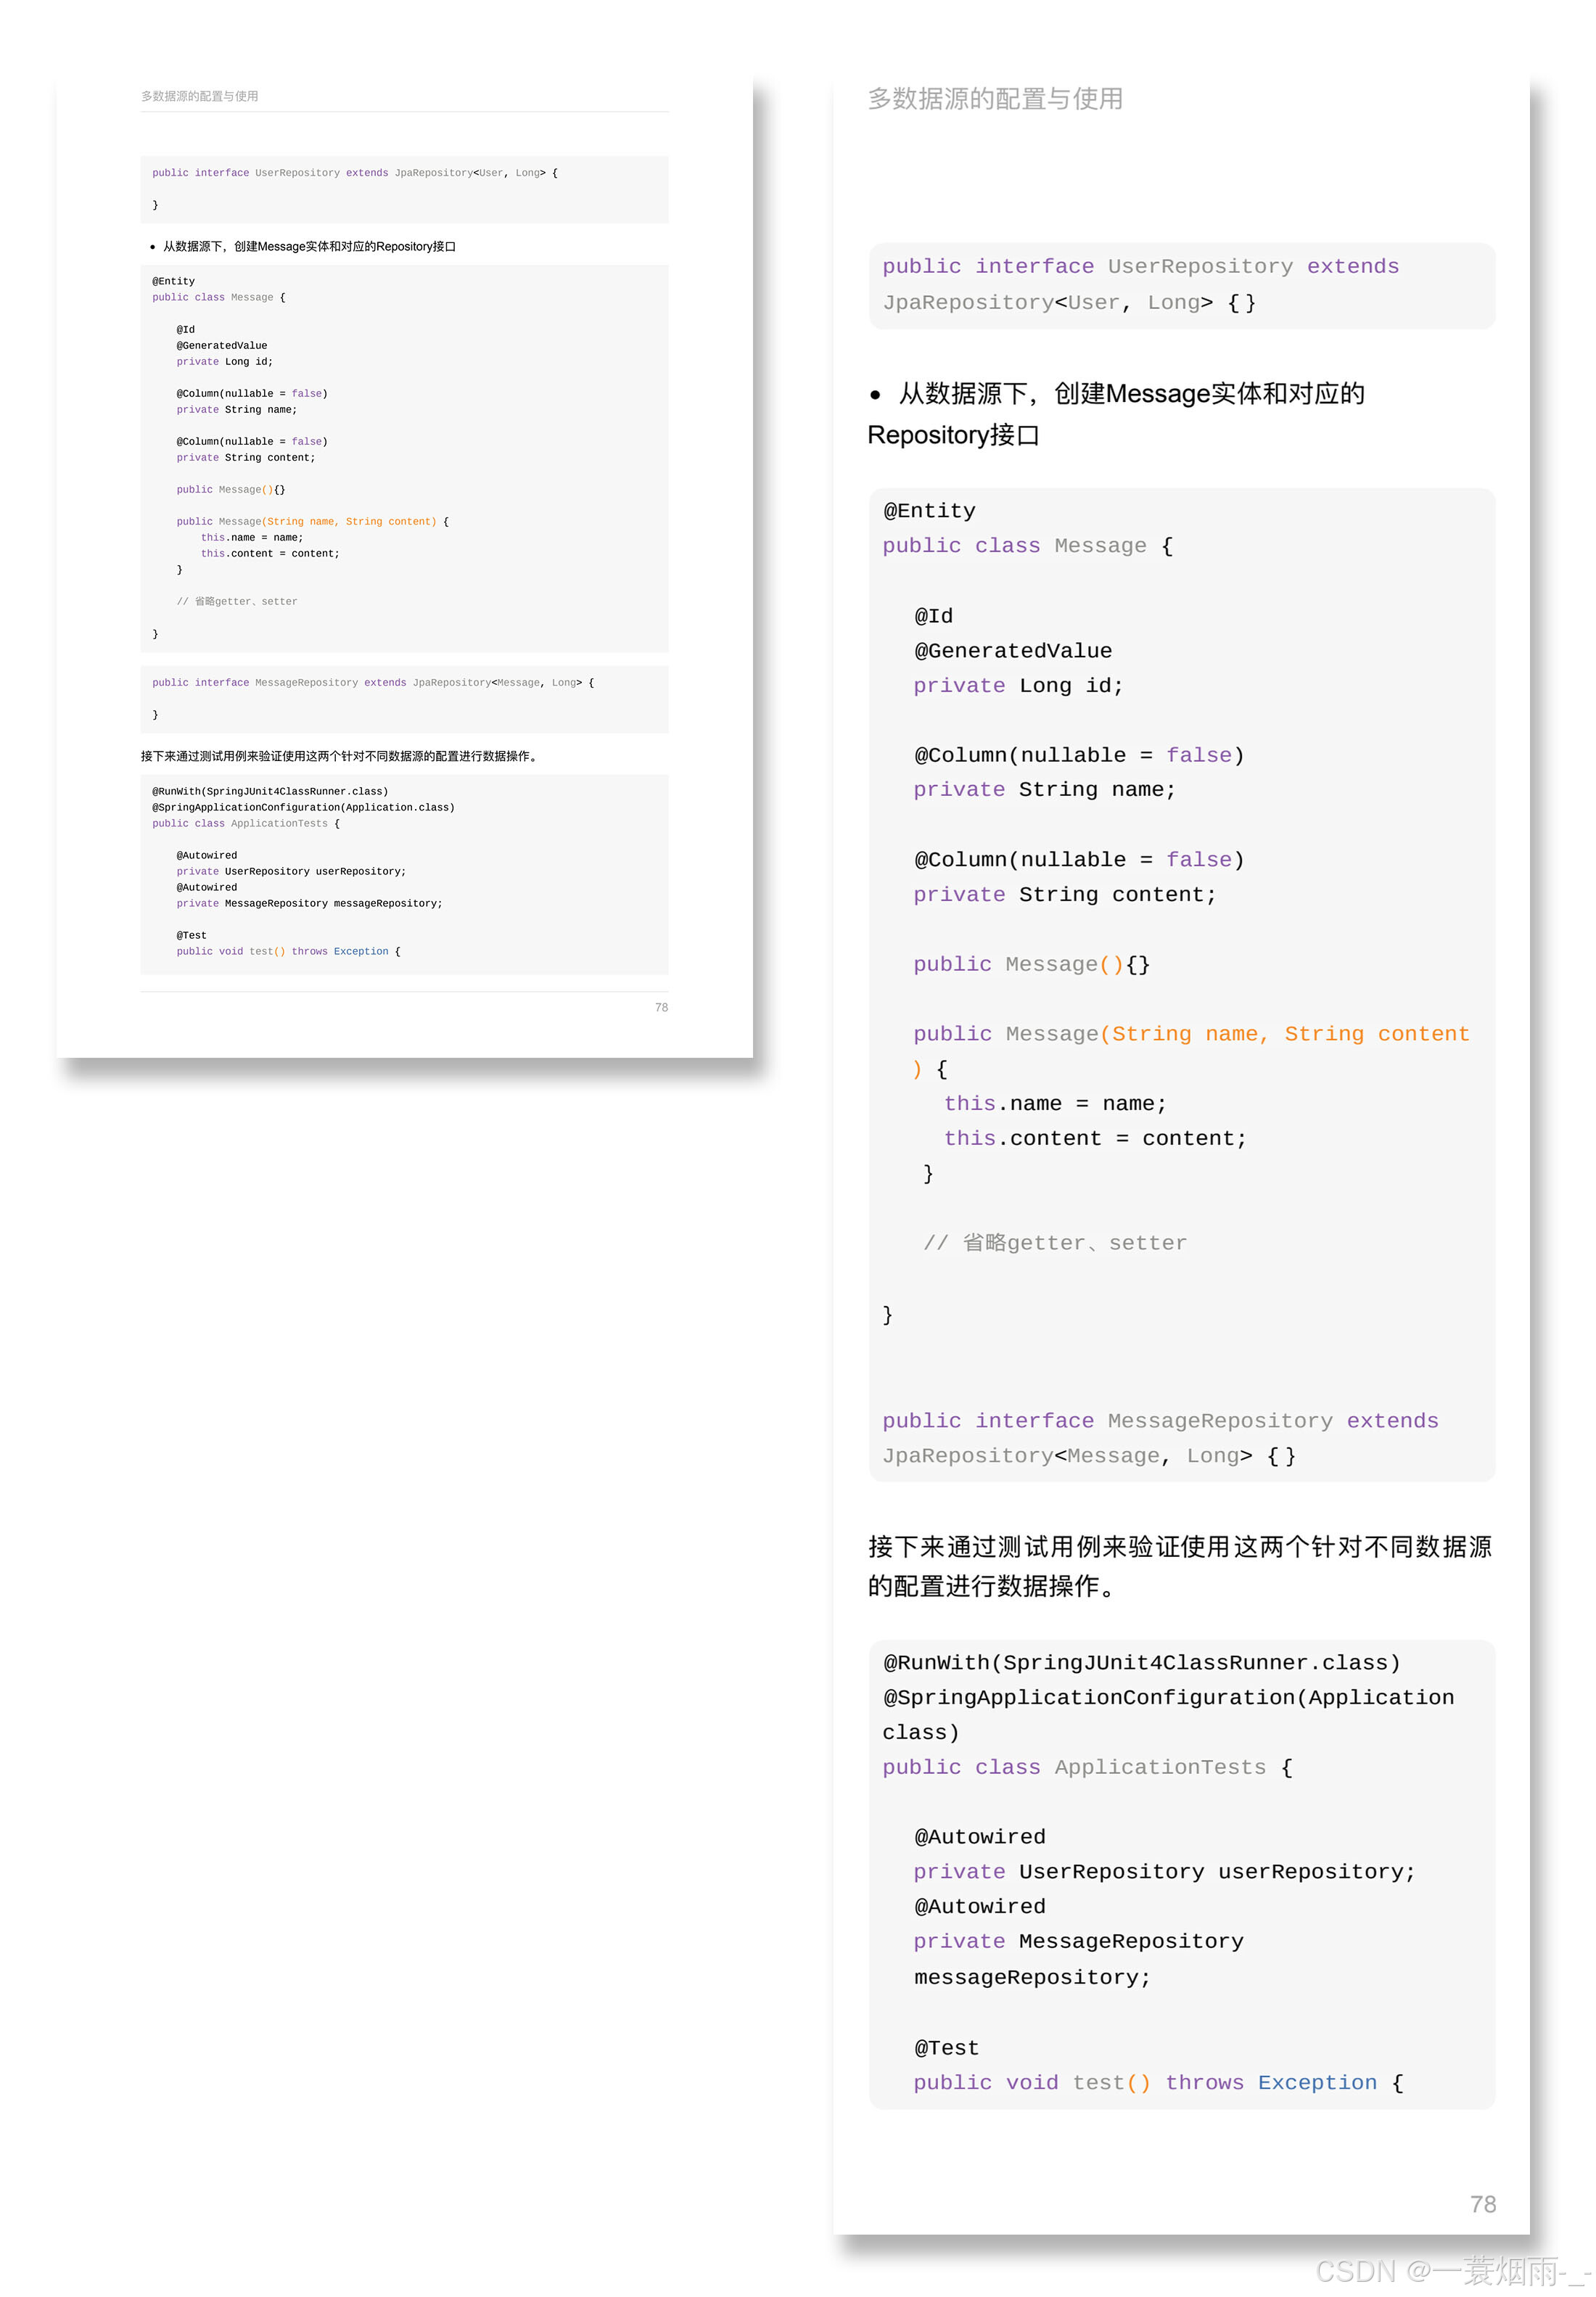
Task: Click the empty Message(){} constructor on large page
Action: coord(1031,964)
